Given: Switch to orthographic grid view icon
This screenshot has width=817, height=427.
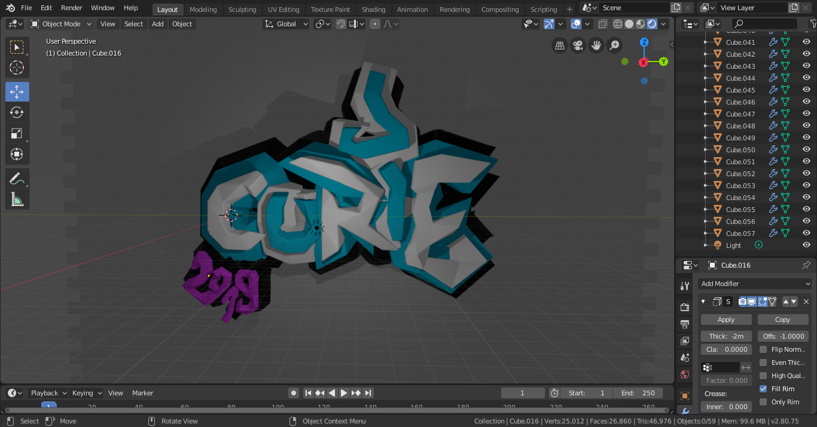Looking at the screenshot, I should (560, 45).
